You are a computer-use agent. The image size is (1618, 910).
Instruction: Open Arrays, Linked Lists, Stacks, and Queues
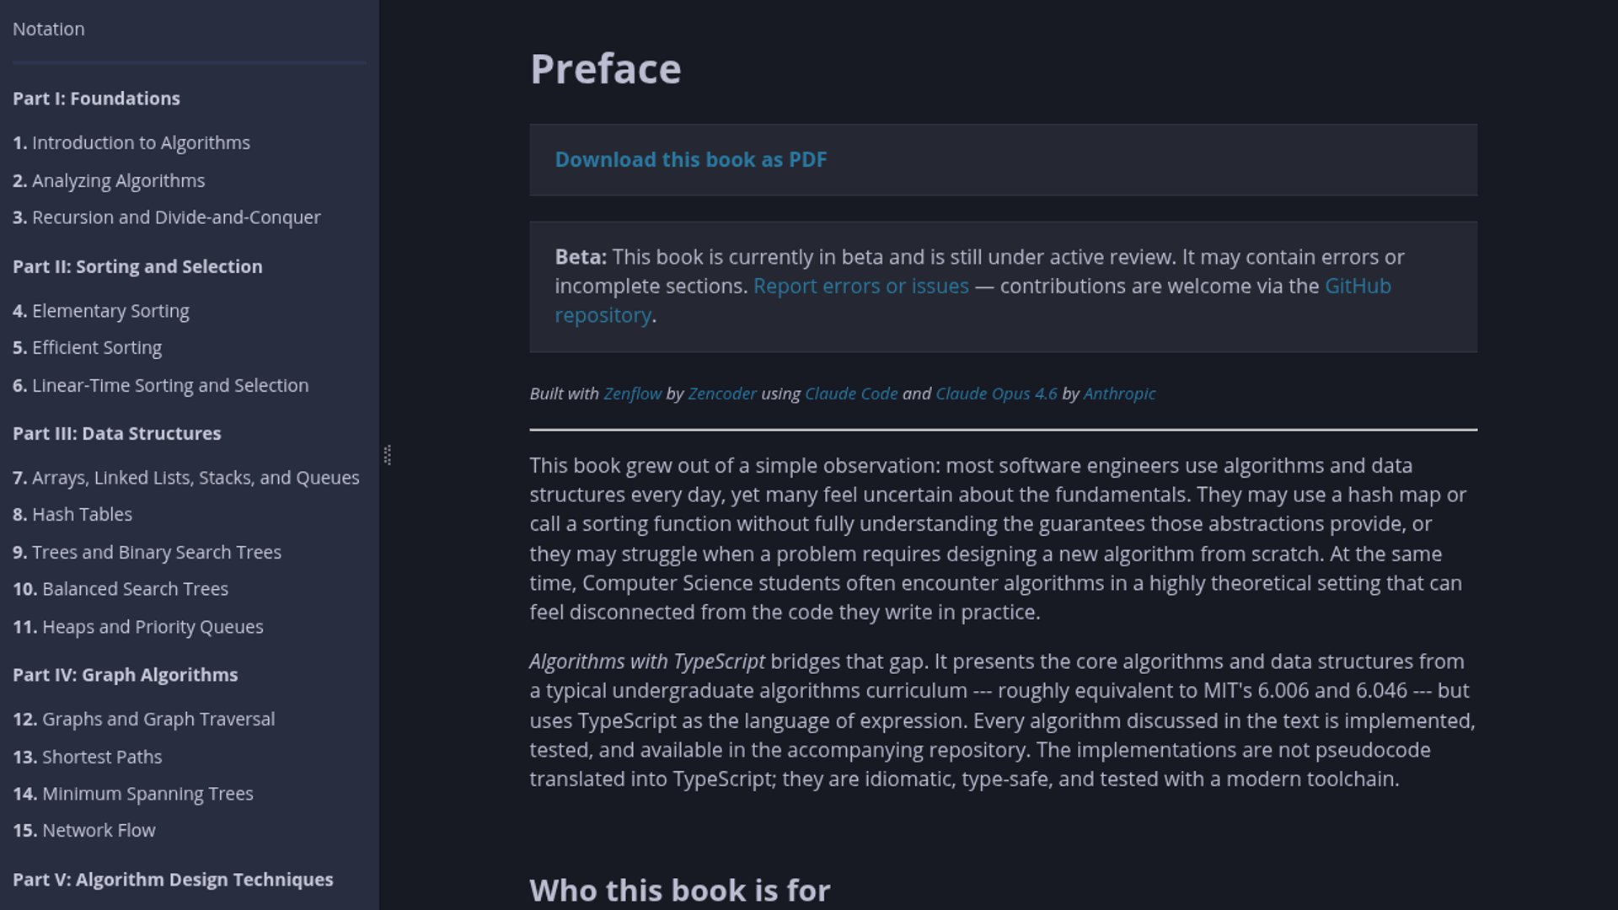pyautogui.click(x=186, y=478)
